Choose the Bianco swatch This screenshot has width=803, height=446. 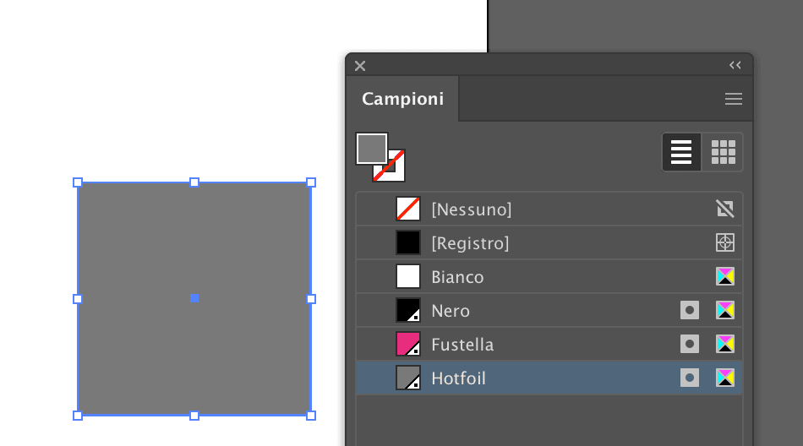tap(457, 277)
